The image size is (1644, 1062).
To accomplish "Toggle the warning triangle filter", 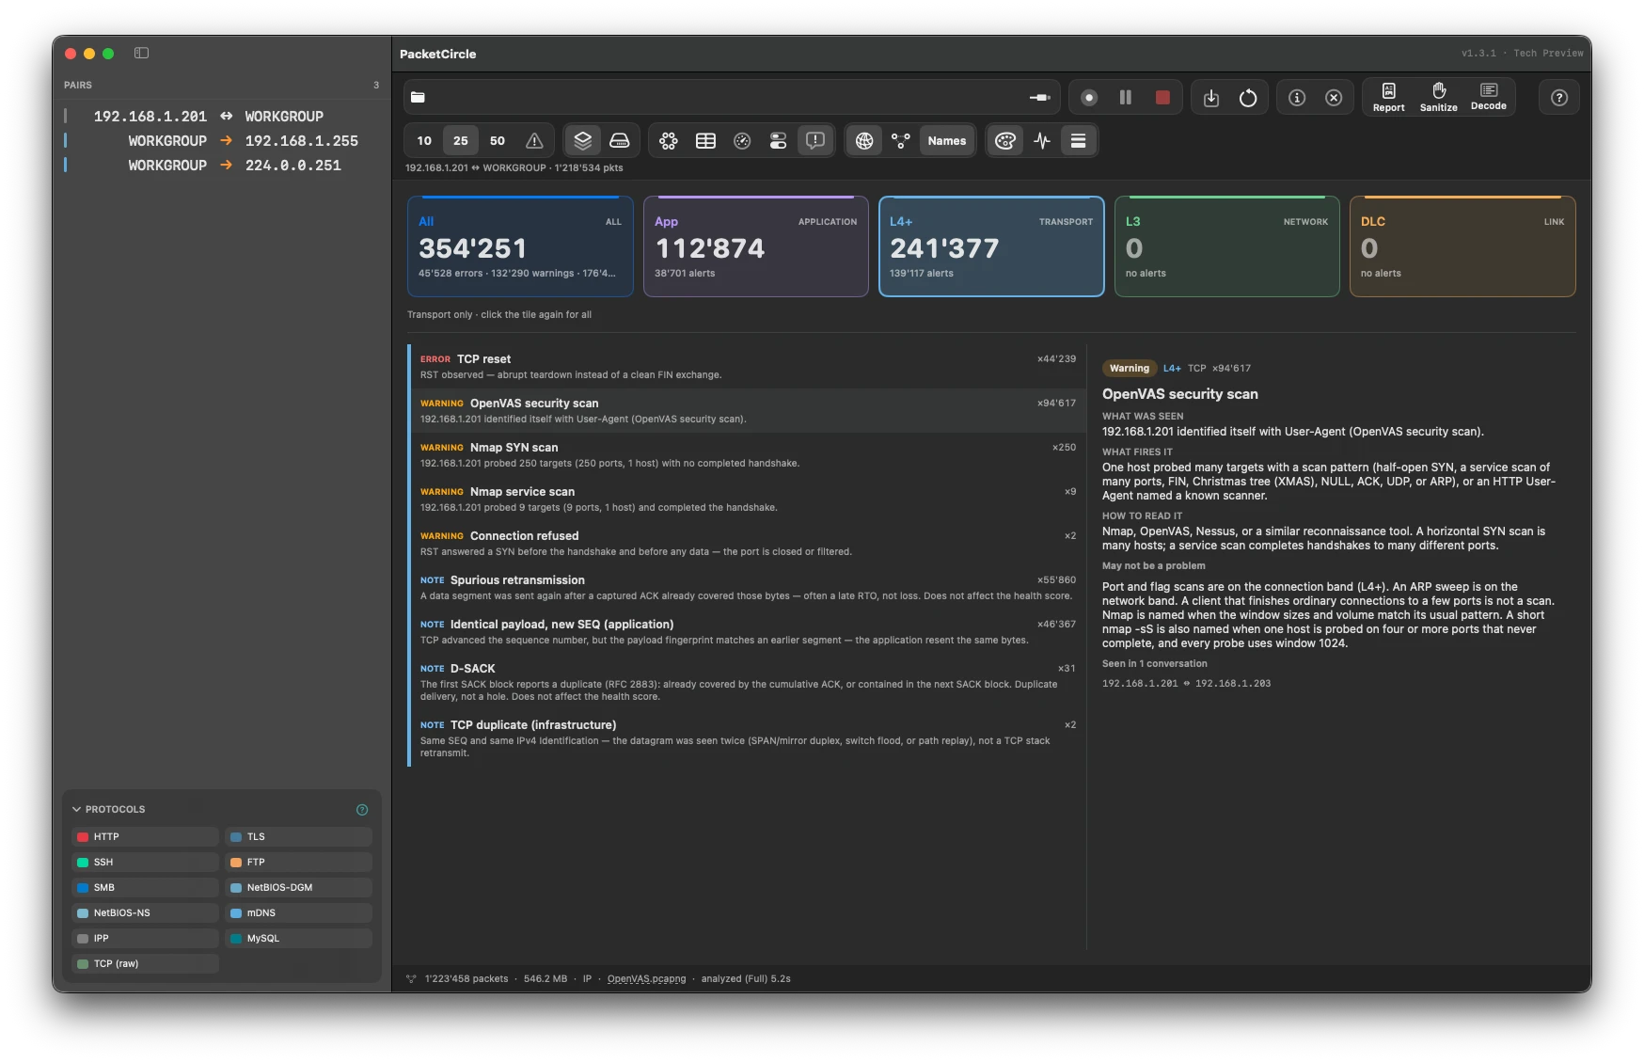I will coord(534,141).
